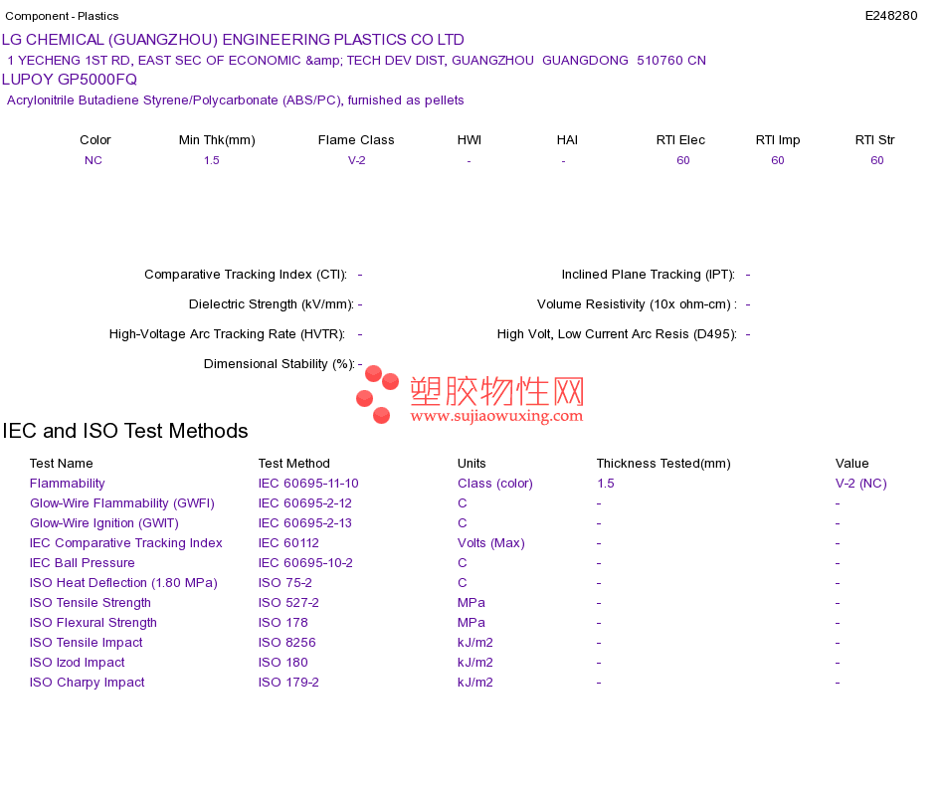The width and height of the screenshot is (945, 796).
Task: Click test method ISO 179-2
Action: tap(288, 682)
